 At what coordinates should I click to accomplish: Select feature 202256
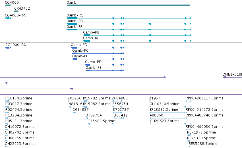pos(75,98)
